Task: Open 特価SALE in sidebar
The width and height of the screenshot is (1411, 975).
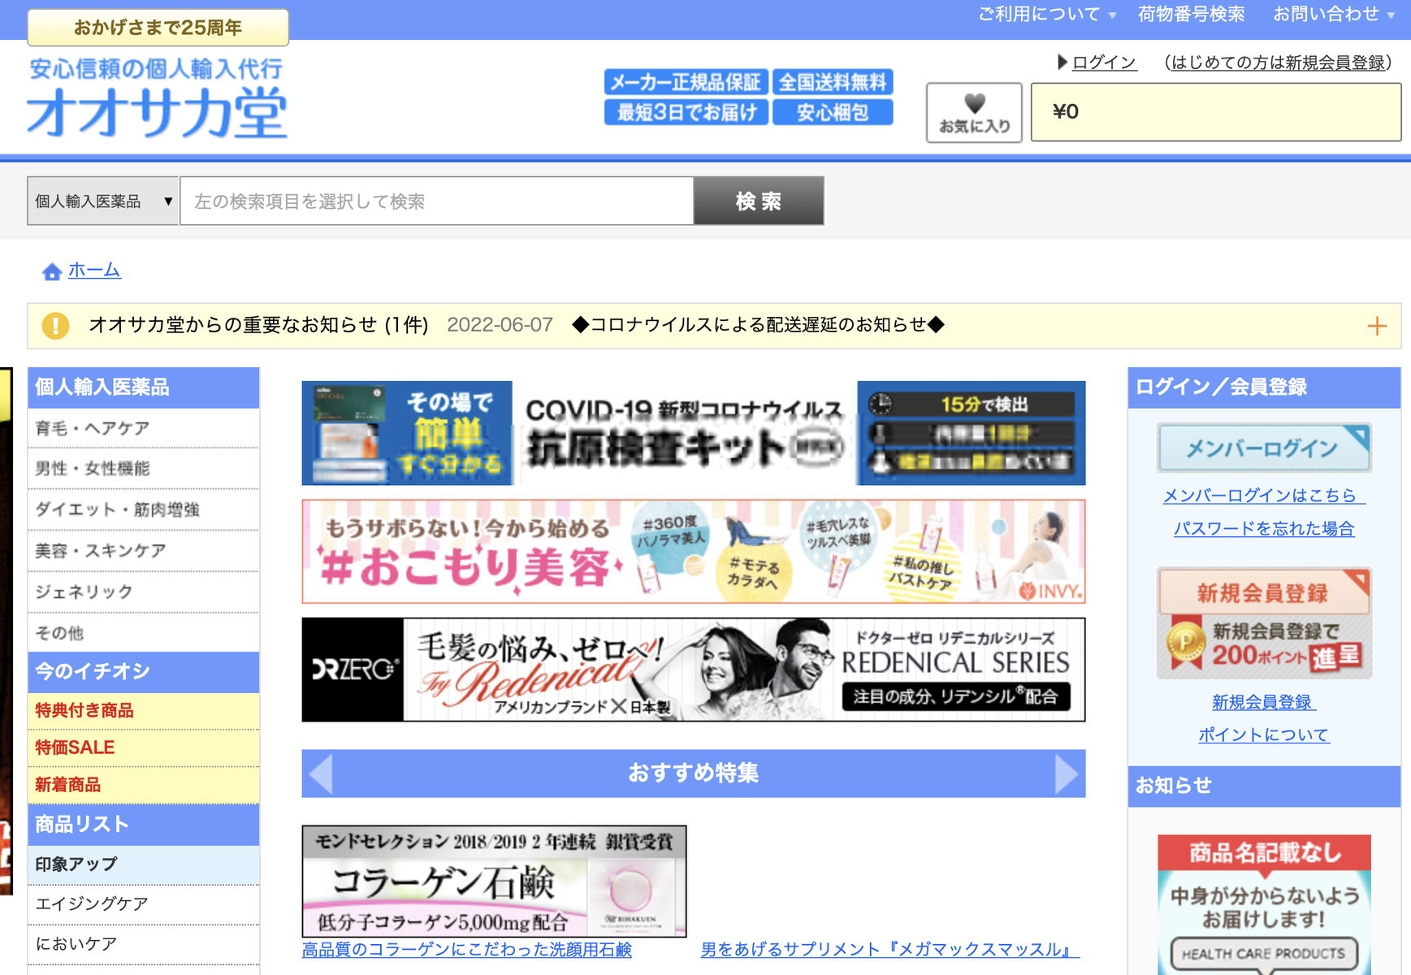Action: pos(144,747)
